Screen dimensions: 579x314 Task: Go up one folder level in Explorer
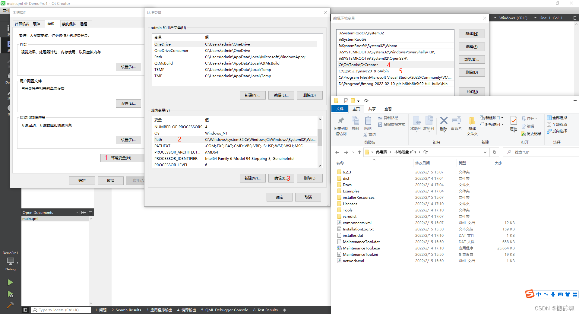click(359, 152)
